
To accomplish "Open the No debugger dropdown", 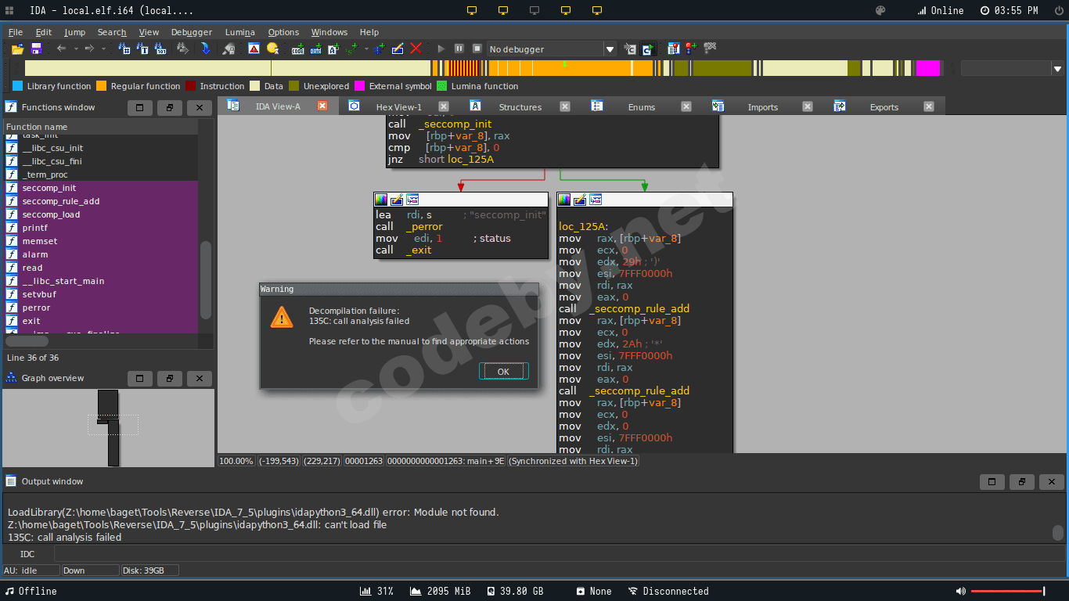I will [610, 49].
